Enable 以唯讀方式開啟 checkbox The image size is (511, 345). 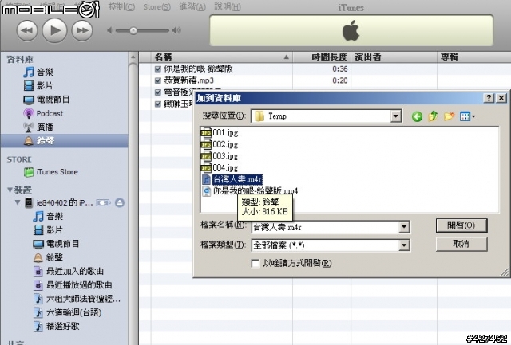point(255,263)
